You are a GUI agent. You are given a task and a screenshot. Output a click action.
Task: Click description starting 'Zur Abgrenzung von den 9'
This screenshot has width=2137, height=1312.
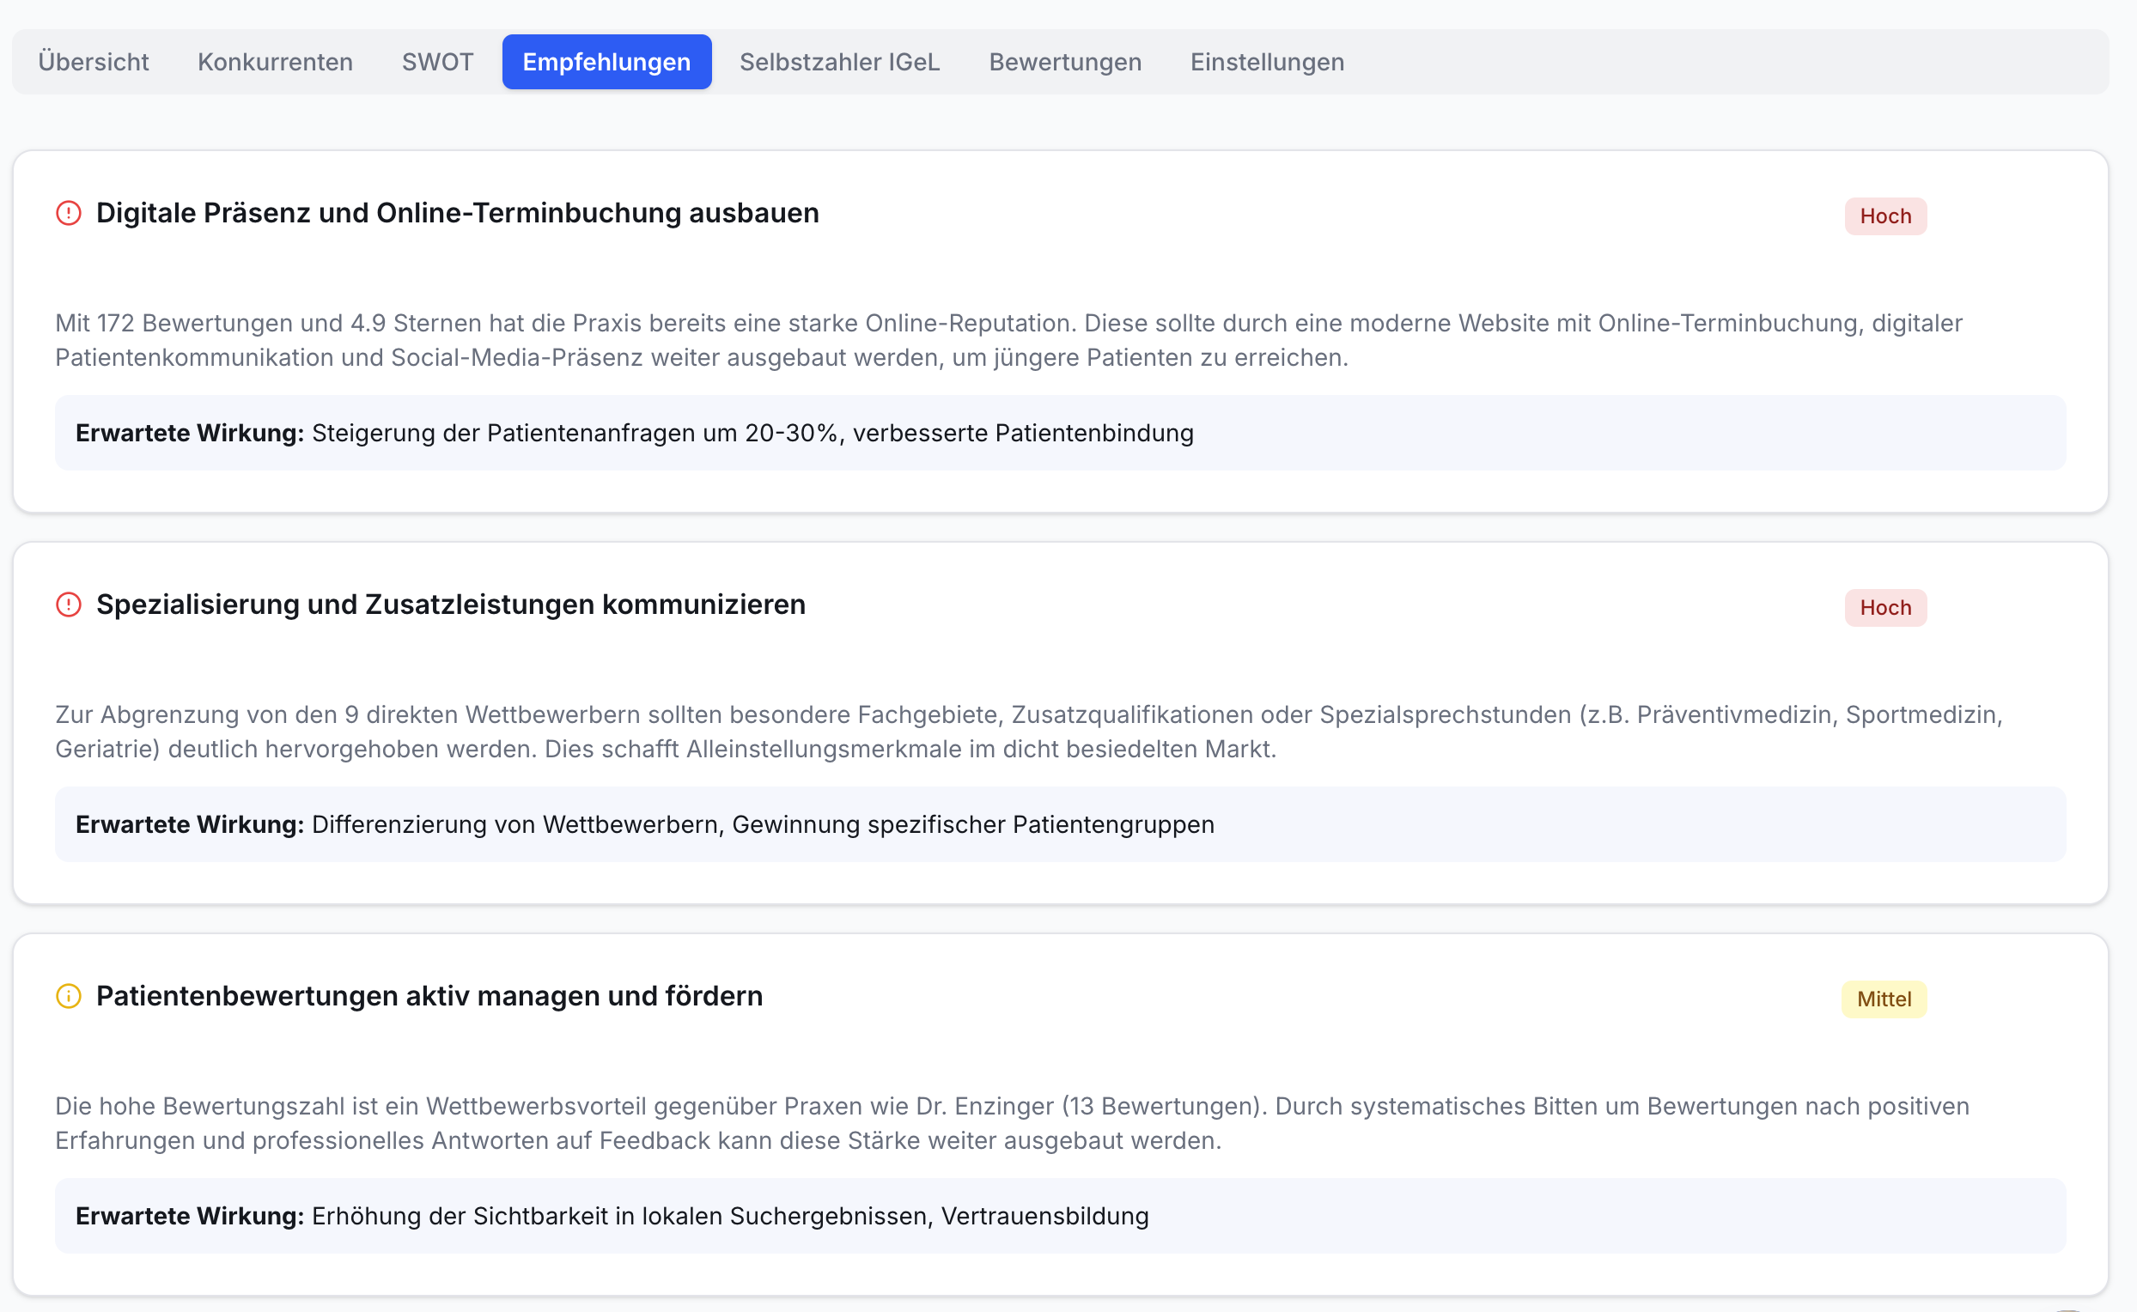point(1029,732)
